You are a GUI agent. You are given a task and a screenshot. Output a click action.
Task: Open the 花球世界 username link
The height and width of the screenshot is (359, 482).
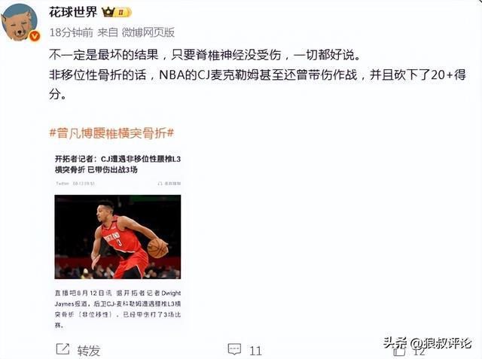click(x=73, y=12)
